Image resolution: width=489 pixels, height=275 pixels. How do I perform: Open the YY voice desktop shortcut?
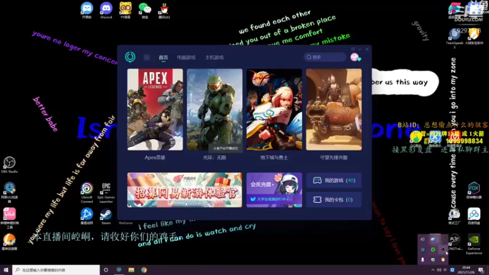(125, 10)
